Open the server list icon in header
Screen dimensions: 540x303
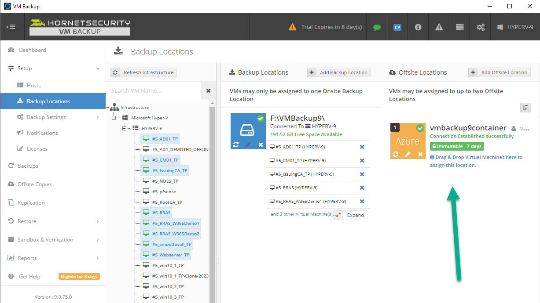pos(460,27)
